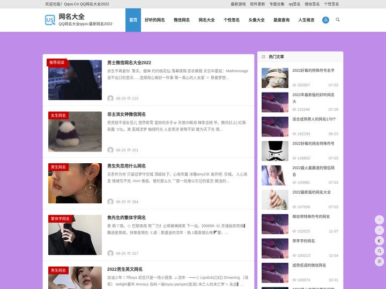Click the author avatar under 非主流女神微信网名
This screenshot has width=386, height=289.
click(110, 150)
